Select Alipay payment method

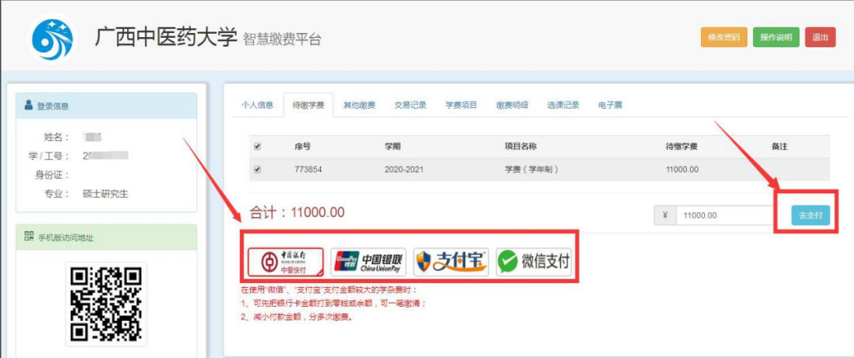(x=451, y=261)
